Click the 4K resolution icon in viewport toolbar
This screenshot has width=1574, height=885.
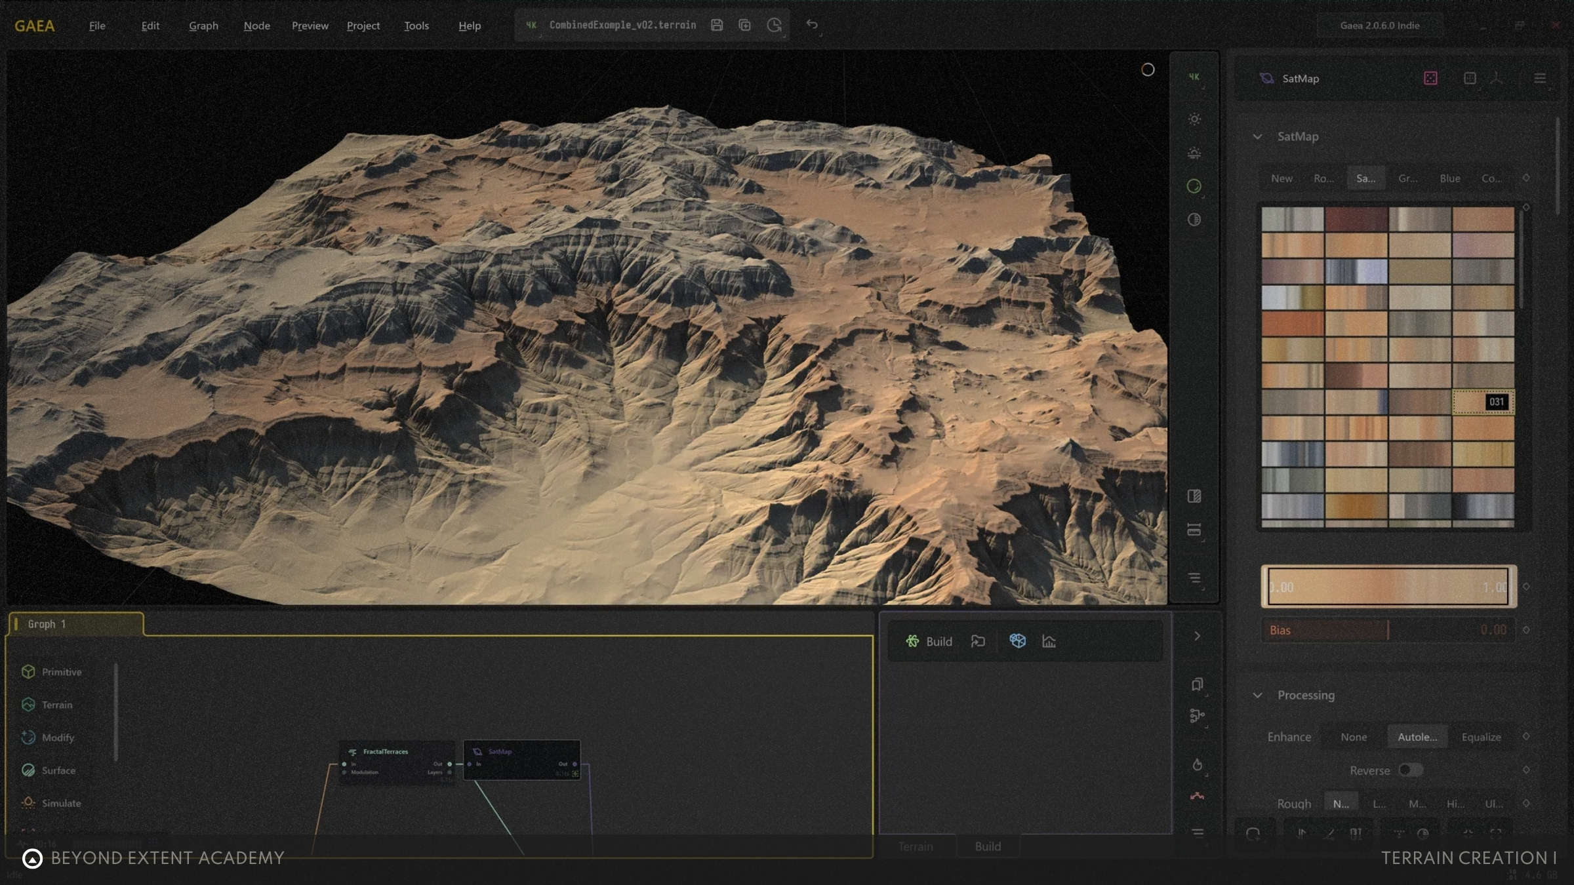[1194, 77]
